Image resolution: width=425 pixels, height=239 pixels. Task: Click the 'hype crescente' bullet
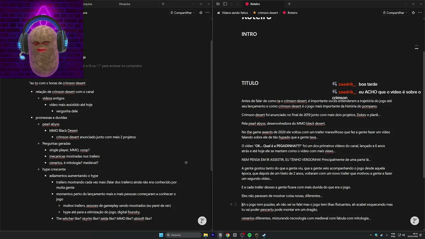(54, 169)
